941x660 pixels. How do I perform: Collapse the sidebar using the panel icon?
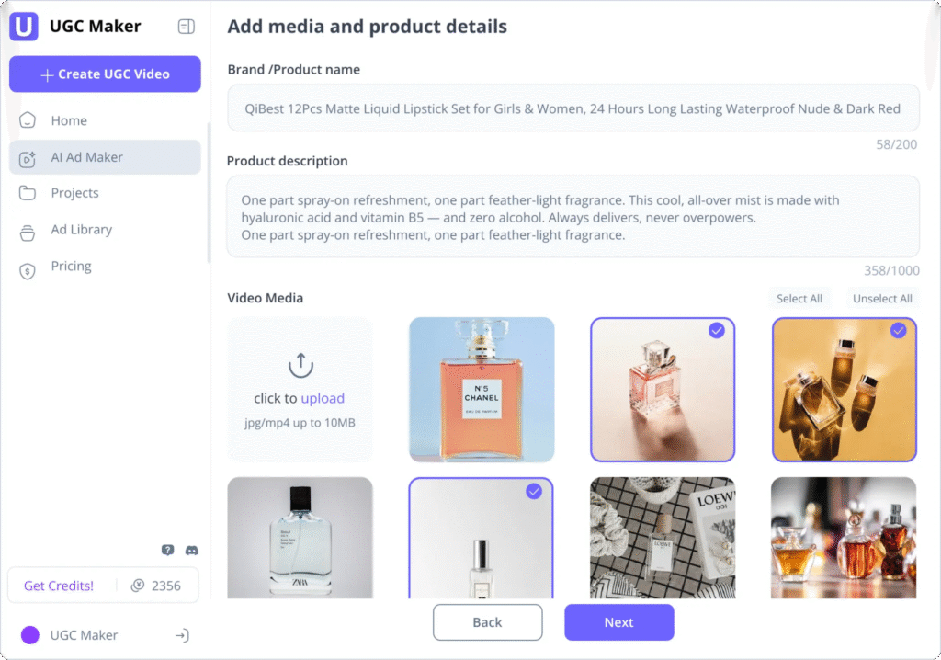click(x=186, y=27)
